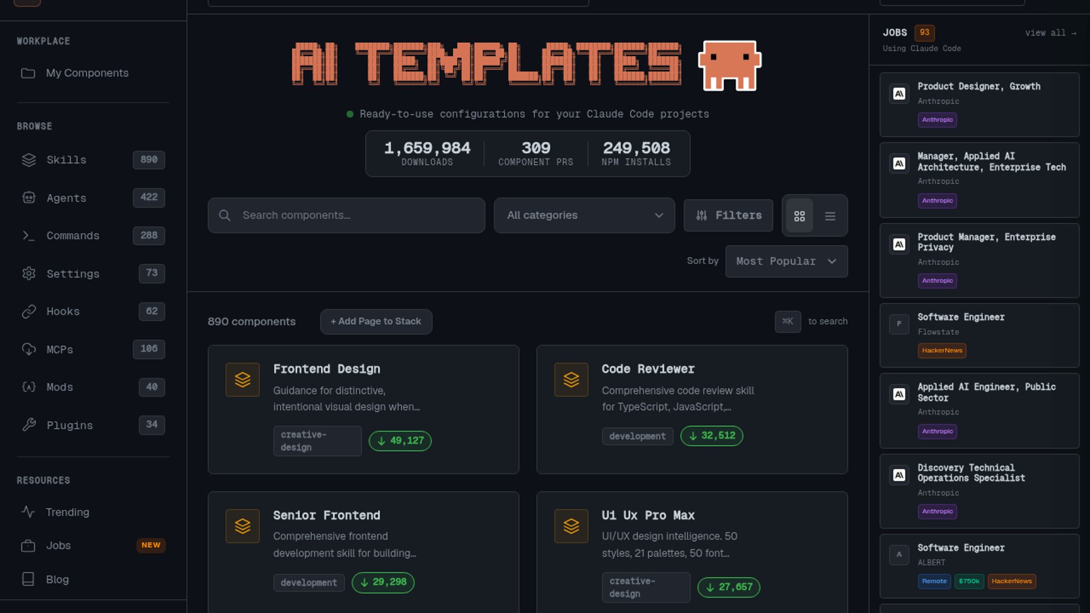
Task: Focus the Search components field
Action: [346, 216]
